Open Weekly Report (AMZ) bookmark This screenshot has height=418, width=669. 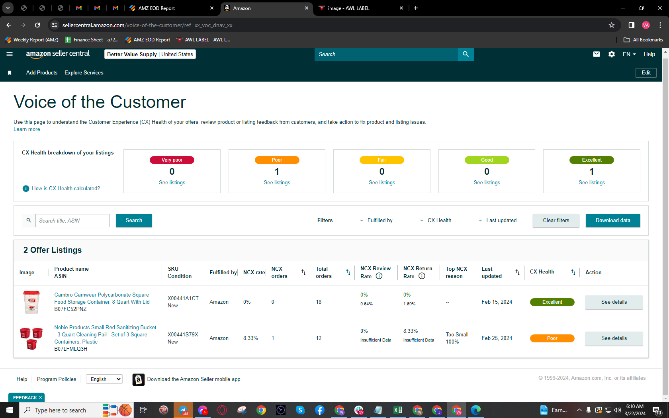31,40
